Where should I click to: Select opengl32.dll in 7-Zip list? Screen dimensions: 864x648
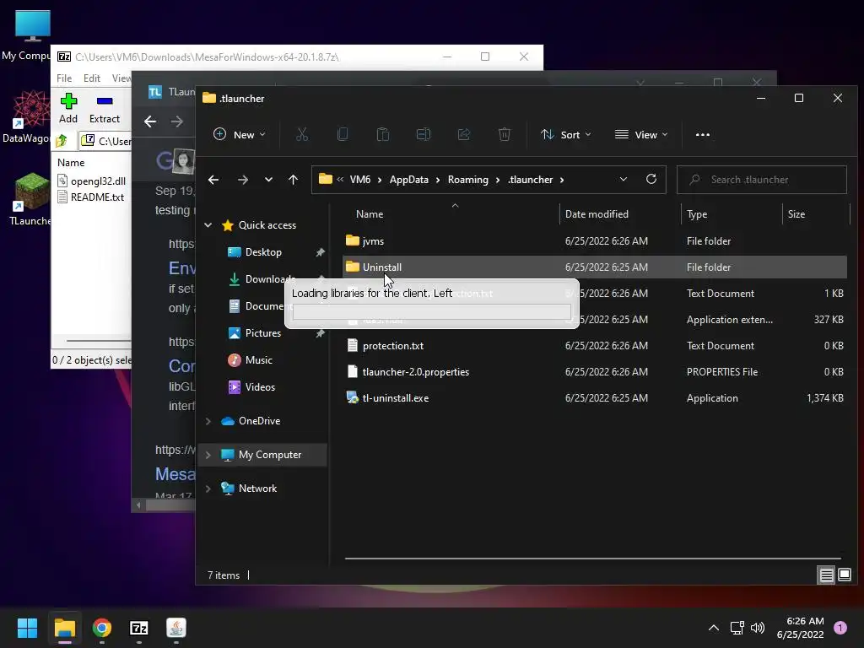click(91, 181)
